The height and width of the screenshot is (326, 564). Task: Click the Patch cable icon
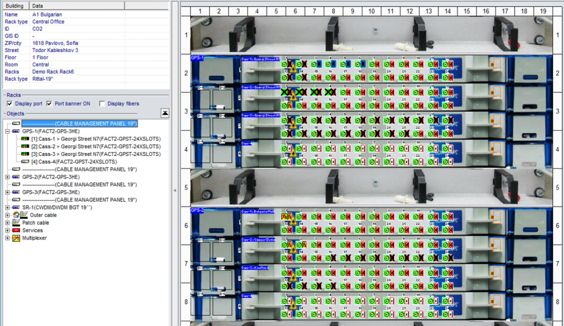tap(16, 222)
